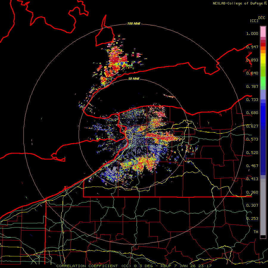Click the Correlation Coefficient caption at the bottom
268x268 pixels.
[x=134, y=266]
